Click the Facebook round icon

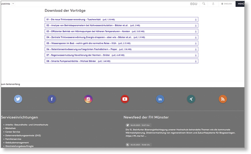52,99
